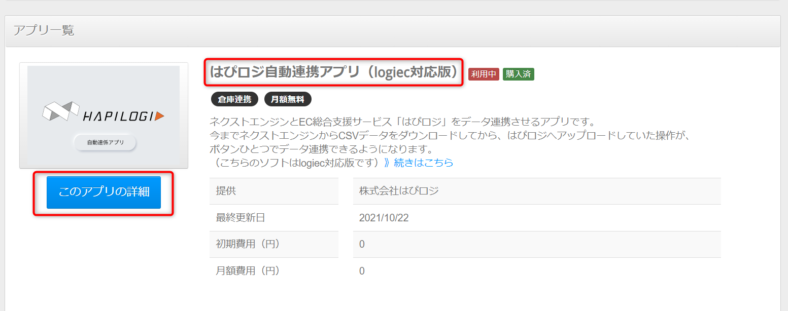The width and height of the screenshot is (788, 311).
Task: Select the HAPILOGI app thumbnail image
Action: click(104, 115)
